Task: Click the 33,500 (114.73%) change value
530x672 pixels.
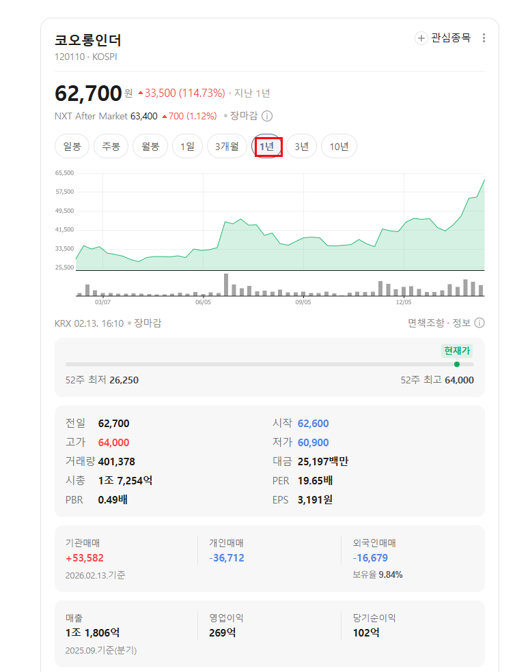Action: click(181, 93)
